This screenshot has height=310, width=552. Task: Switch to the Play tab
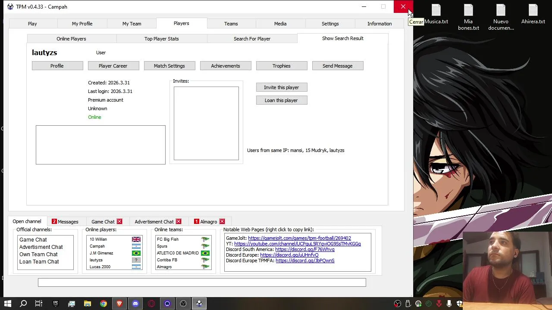point(32,24)
